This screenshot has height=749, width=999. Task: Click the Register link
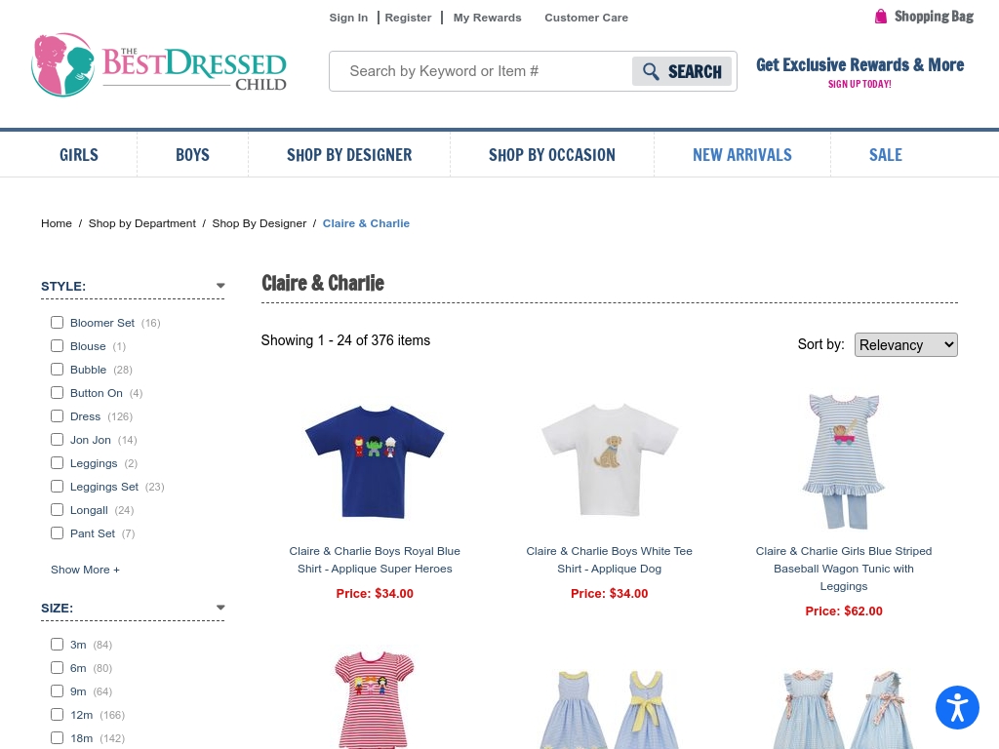(408, 18)
